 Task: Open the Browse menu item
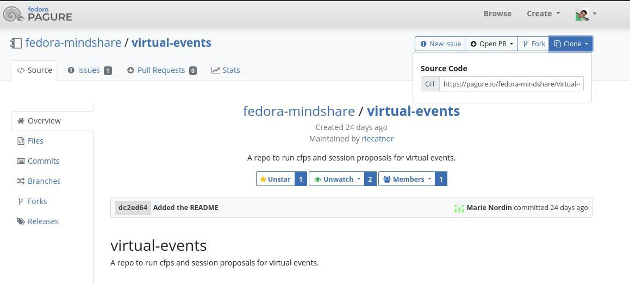497,13
